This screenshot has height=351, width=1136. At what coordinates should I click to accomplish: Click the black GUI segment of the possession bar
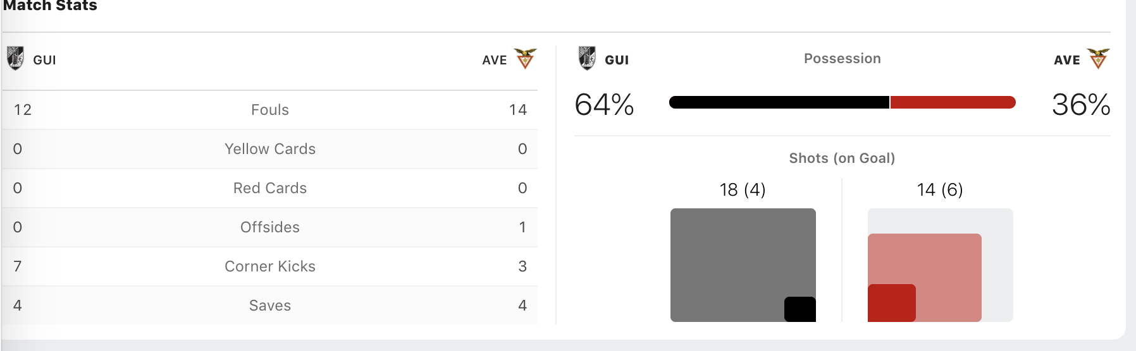pyautogui.click(x=779, y=102)
